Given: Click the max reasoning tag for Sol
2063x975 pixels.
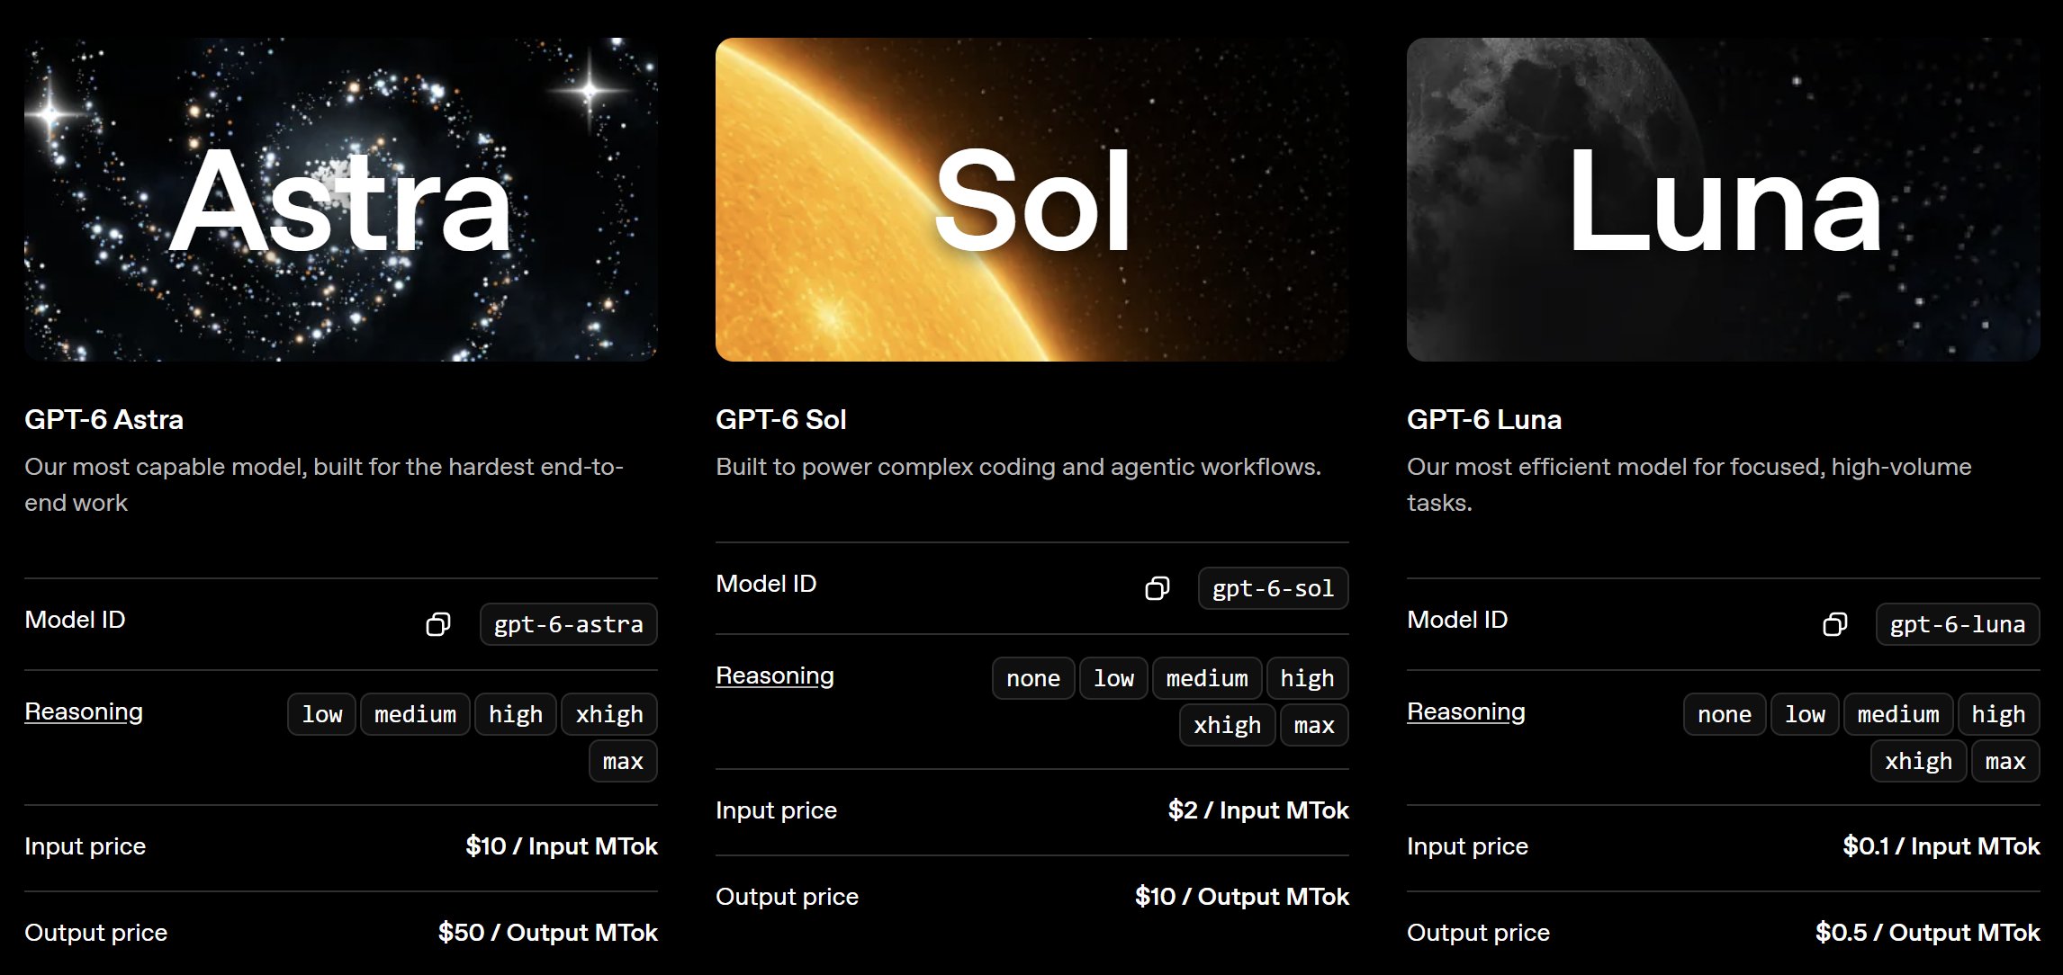Looking at the screenshot, I should [x=1314, y=725].
